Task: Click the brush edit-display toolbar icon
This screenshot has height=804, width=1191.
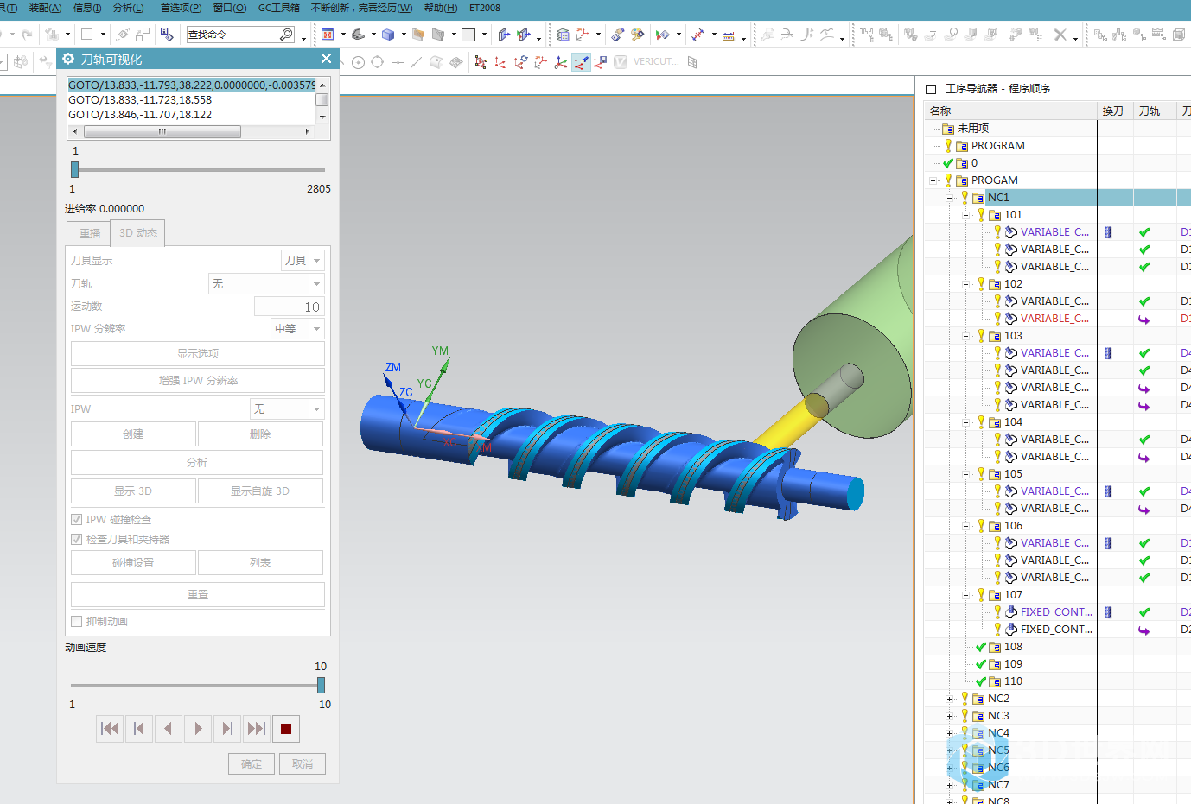Action: [x=618, y=35]
